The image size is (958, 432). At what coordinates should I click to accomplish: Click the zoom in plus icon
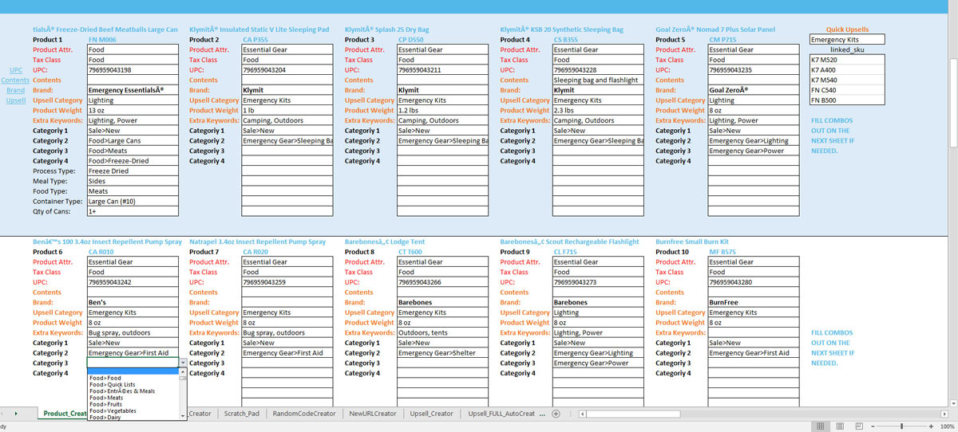930,426
